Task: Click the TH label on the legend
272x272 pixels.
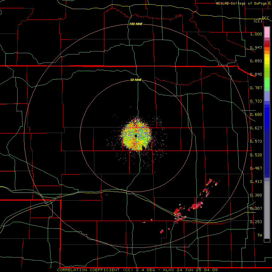Action: point(260,235)
